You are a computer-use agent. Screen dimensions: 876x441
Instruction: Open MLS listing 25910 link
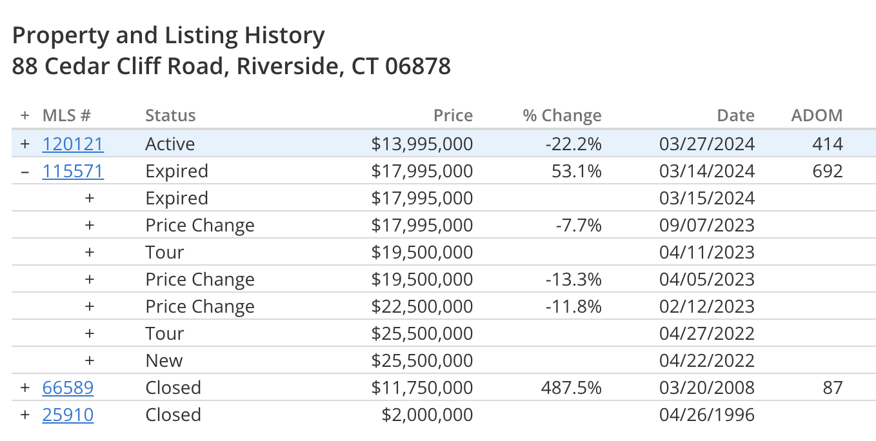(68, 415)
